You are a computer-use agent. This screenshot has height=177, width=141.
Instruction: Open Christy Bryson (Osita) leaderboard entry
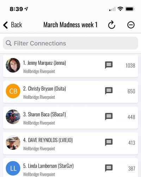coord(70,92)
